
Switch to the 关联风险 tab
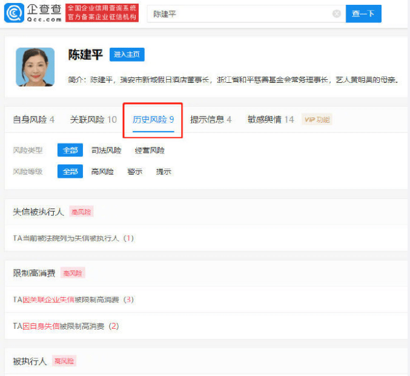coord(93,120)
